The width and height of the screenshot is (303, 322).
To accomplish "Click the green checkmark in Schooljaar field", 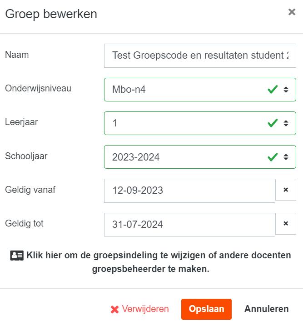I will pos(273,157).
